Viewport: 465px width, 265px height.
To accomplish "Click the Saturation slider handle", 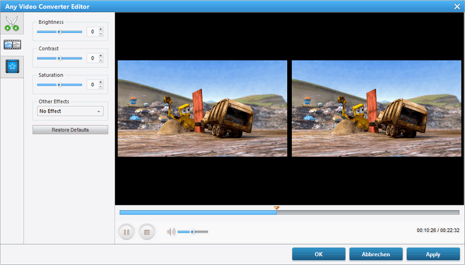I will [x=59, y=85].
